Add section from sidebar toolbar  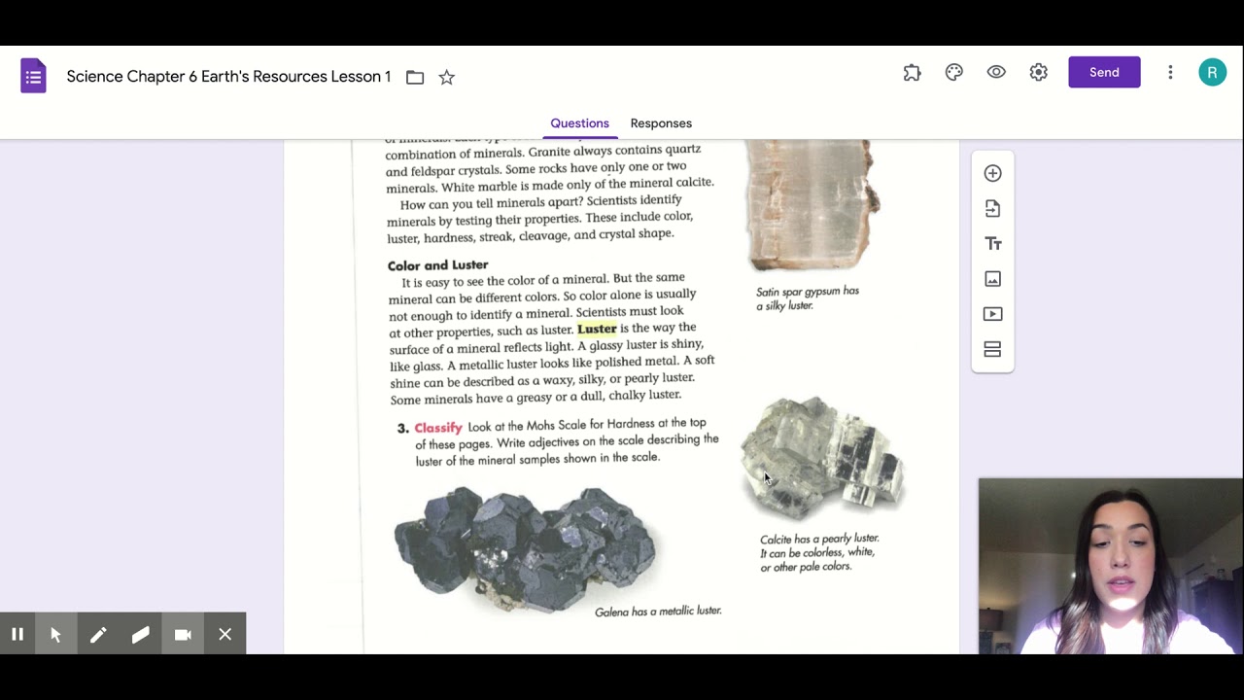[992, 349]
